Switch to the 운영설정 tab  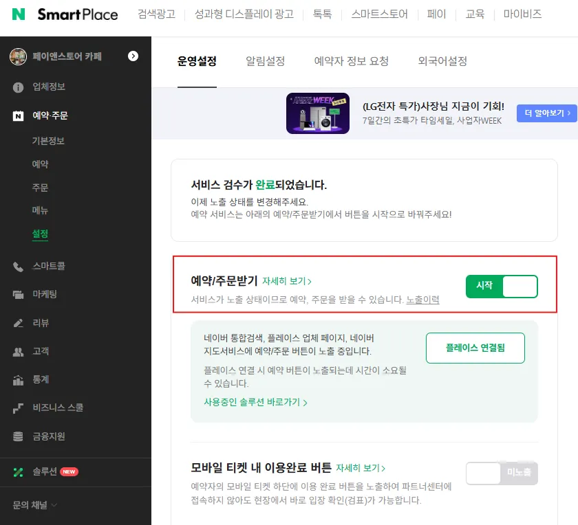tap(197, 61)
